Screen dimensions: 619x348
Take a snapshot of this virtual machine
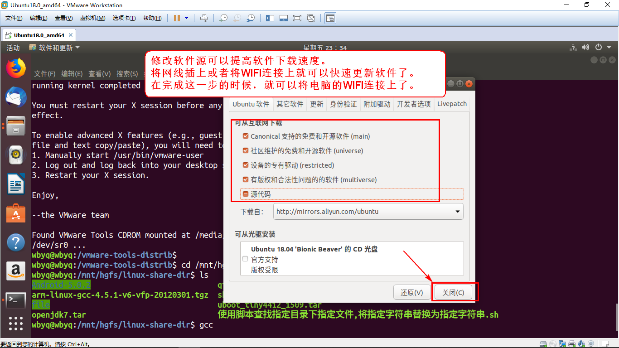tap(223, 18)
